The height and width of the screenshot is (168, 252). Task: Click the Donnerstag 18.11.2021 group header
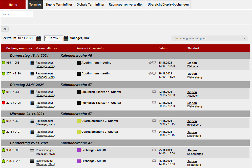(x=125, y=56)
